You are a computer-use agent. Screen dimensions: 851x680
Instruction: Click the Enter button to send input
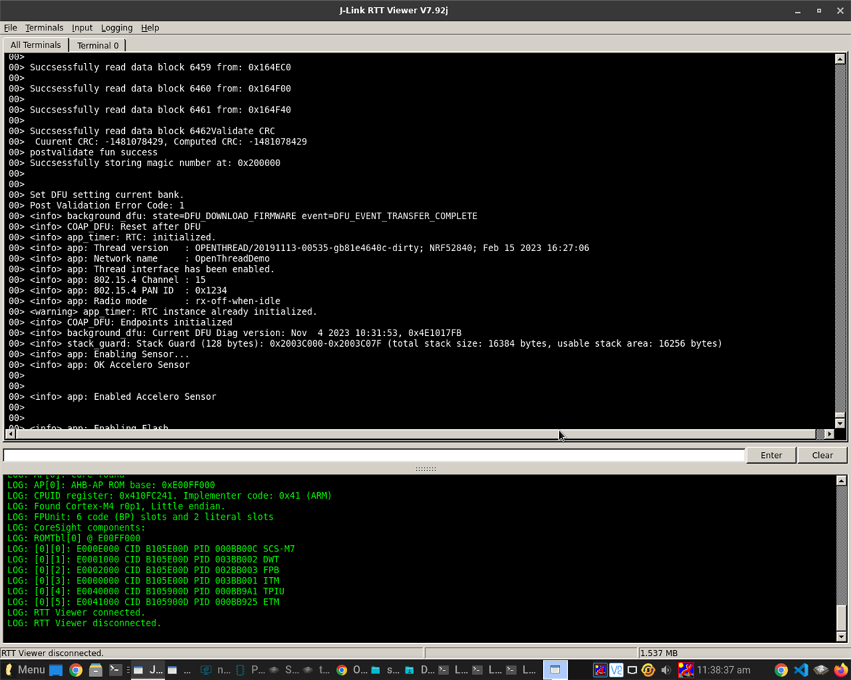pos(771,455)
